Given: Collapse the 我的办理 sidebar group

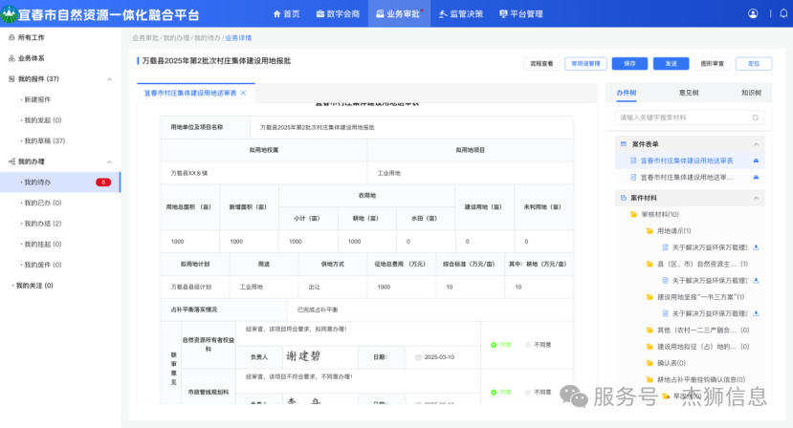Looking at the screenshot, I should coord(109,161).
